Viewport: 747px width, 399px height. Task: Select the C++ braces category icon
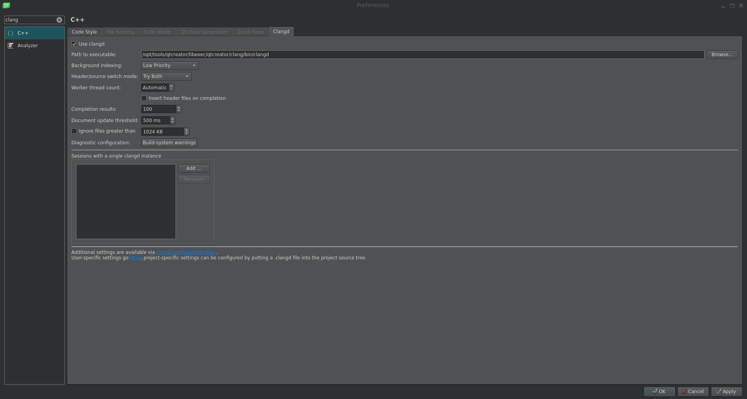(11, 33)
